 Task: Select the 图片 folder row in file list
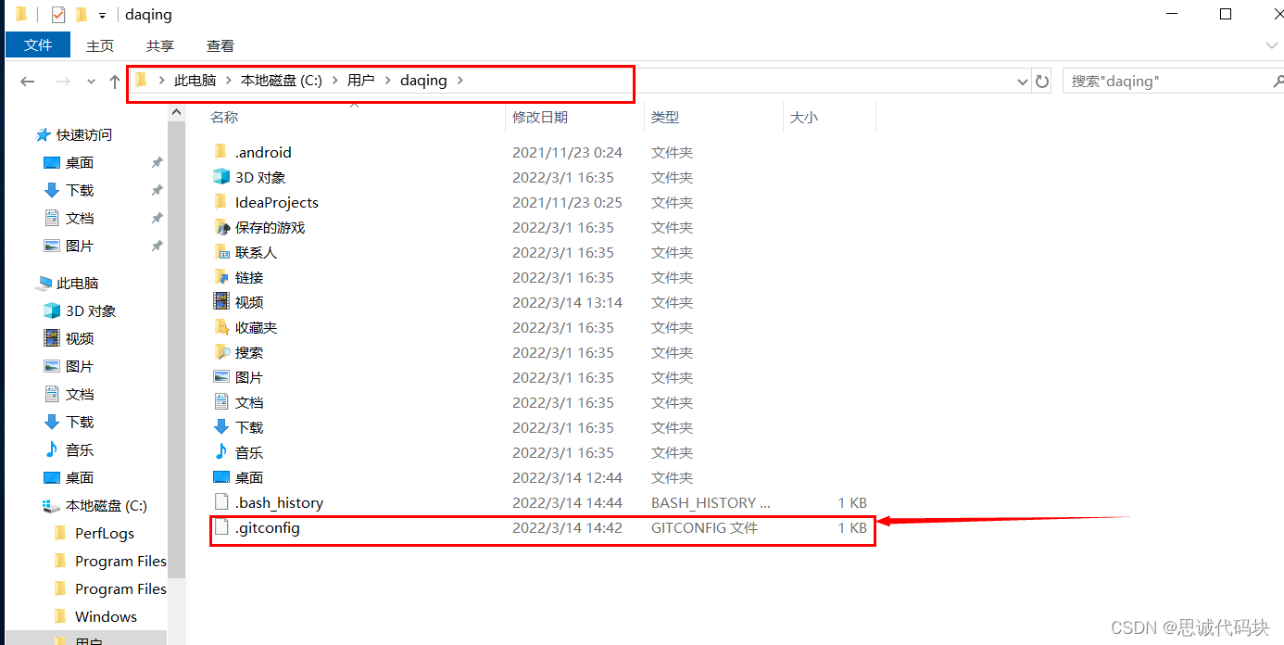(542, 377)
